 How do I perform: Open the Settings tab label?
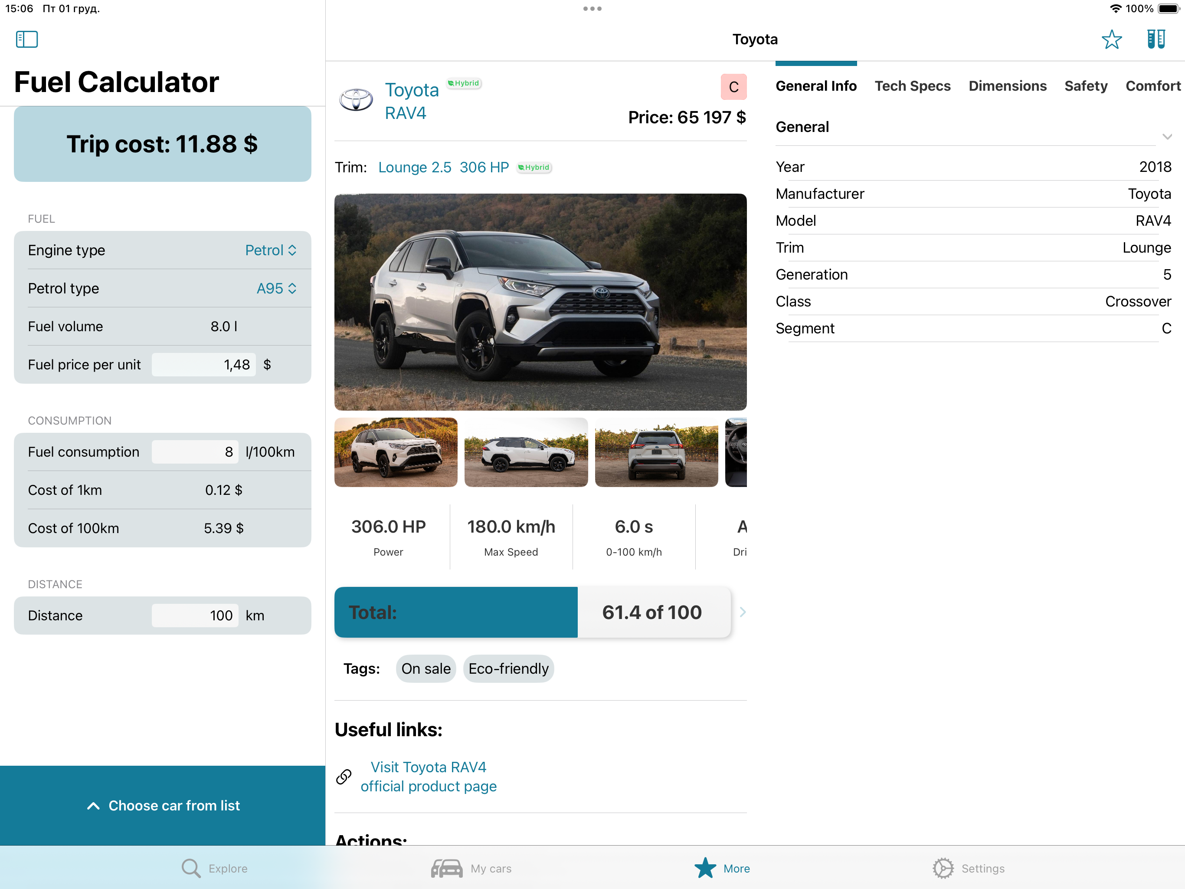click(982, 869)
